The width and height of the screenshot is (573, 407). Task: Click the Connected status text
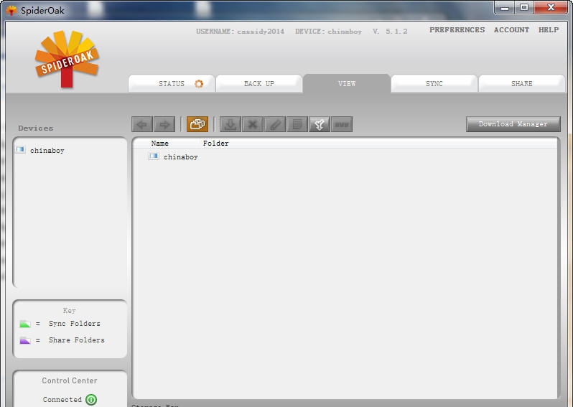(x=62, y=400)
